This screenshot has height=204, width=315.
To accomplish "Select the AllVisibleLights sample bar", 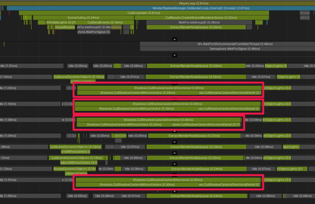I will coord(61,22).
